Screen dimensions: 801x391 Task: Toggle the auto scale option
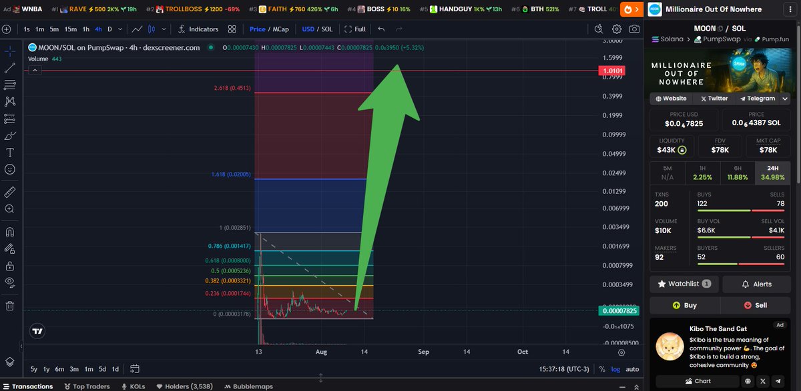[x=631, y=369]
